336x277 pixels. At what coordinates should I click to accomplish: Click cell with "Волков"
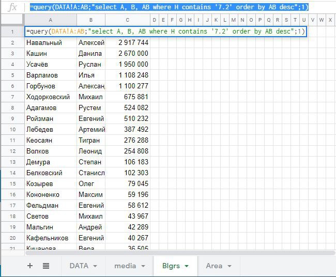(x=51, y=151)
